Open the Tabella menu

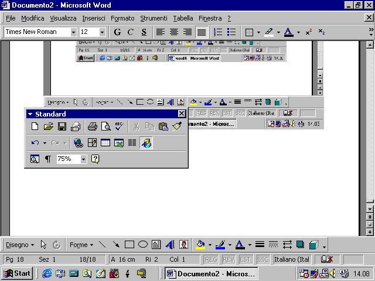point(183,18)
